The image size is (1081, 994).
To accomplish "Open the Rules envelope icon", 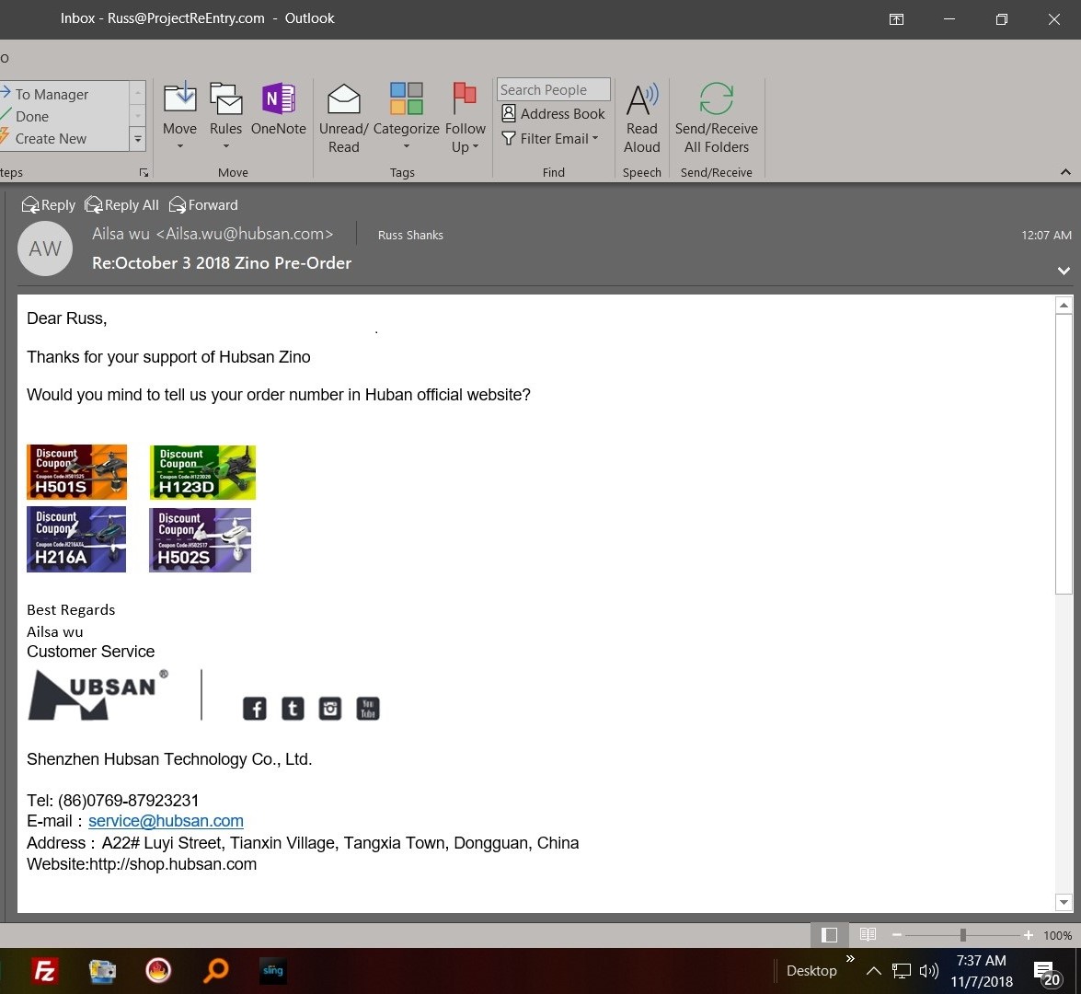I will tap(225, 98).
